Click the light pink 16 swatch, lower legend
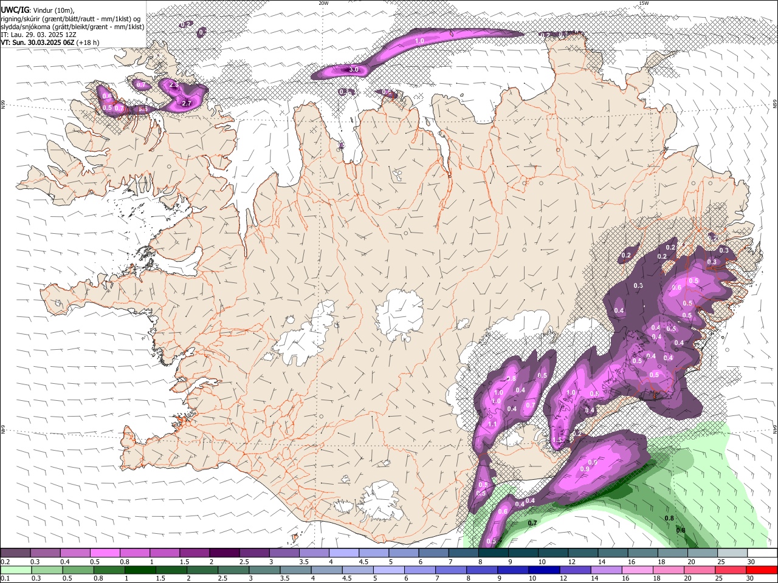 pos(636,570)
